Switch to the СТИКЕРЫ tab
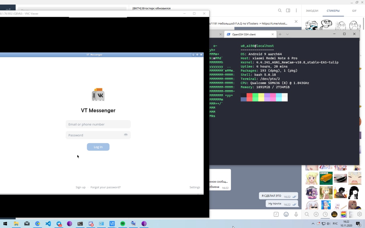The width and height of the screenshot is (365, 228). [333, 11]
